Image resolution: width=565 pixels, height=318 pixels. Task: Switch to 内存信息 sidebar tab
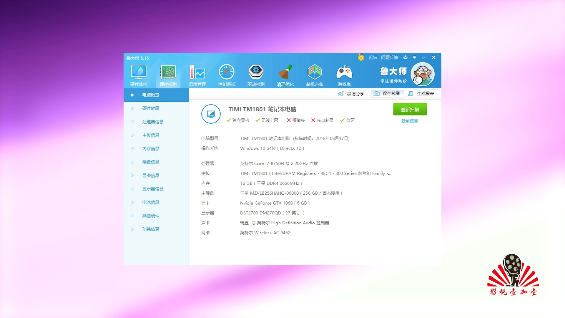pos(151,149)
